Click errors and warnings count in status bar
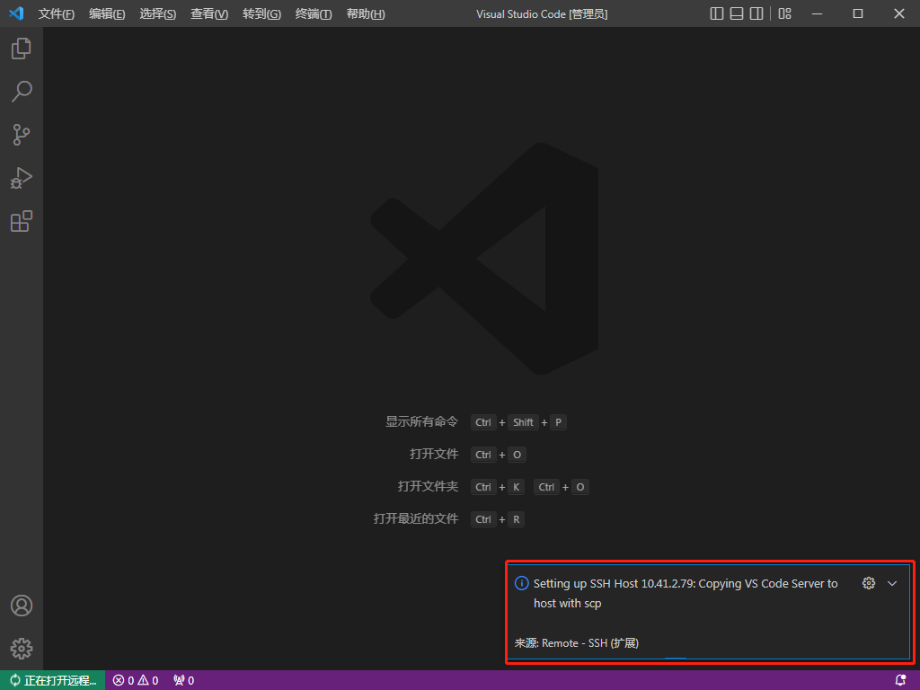Viewport: 920px width, 690px height. coord(136,680)
